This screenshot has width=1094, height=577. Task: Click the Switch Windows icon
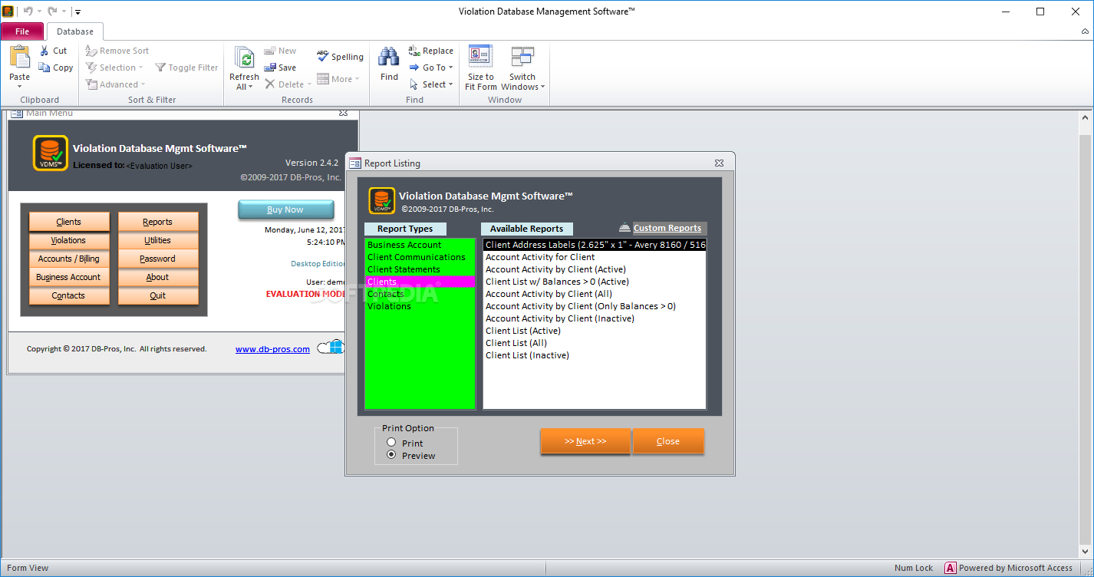coord(522,58)
